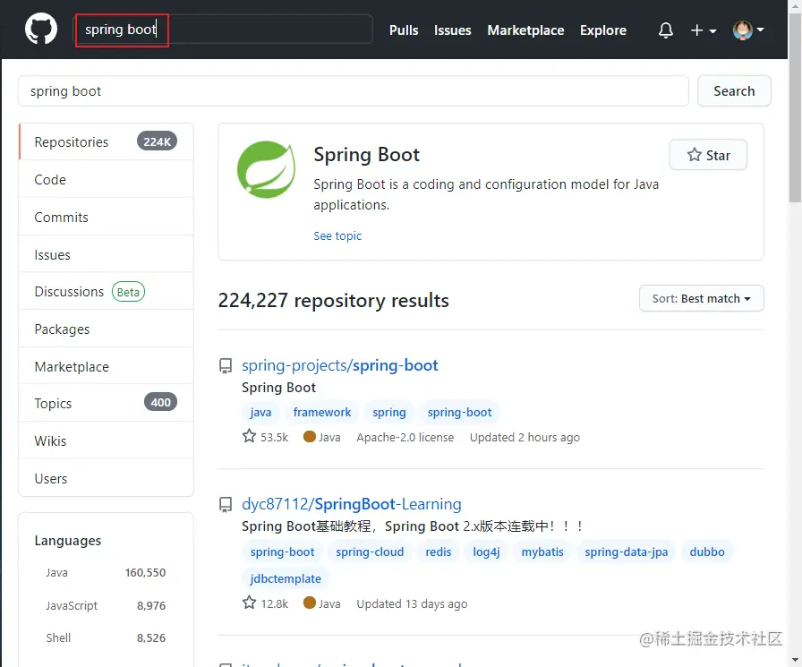Image resolution: width=802 pixels, height=667 pixels.
Task: Click the java topic tag
Action: 260,412
